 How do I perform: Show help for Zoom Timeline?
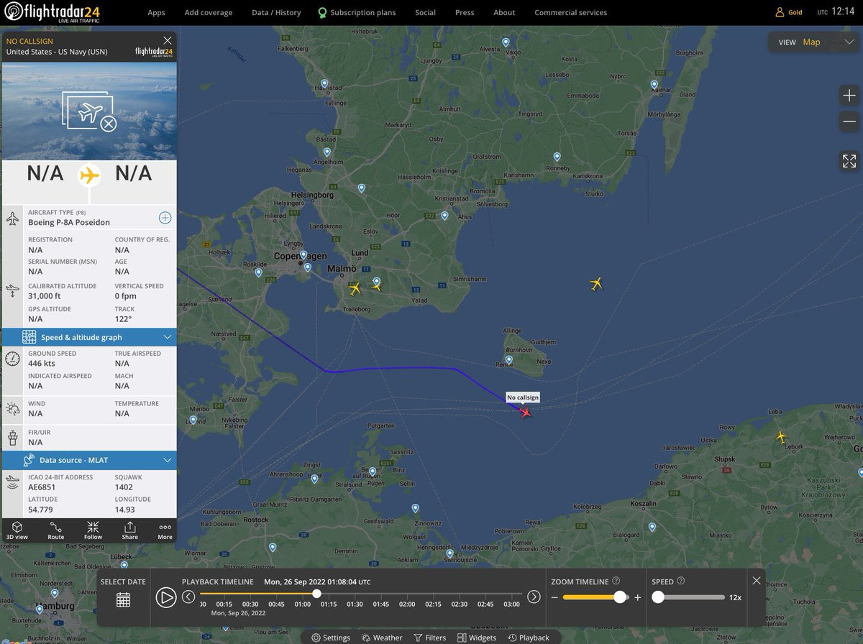616,581
